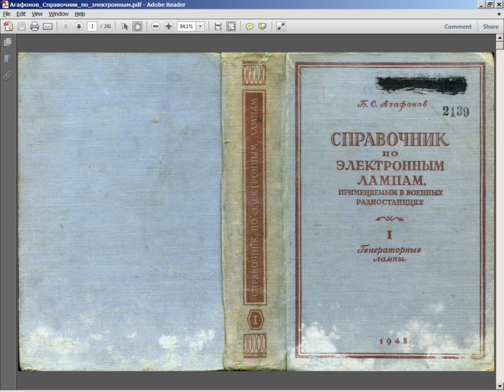Open the zoom percentage dropdown arrow

(x=201, y=27)
